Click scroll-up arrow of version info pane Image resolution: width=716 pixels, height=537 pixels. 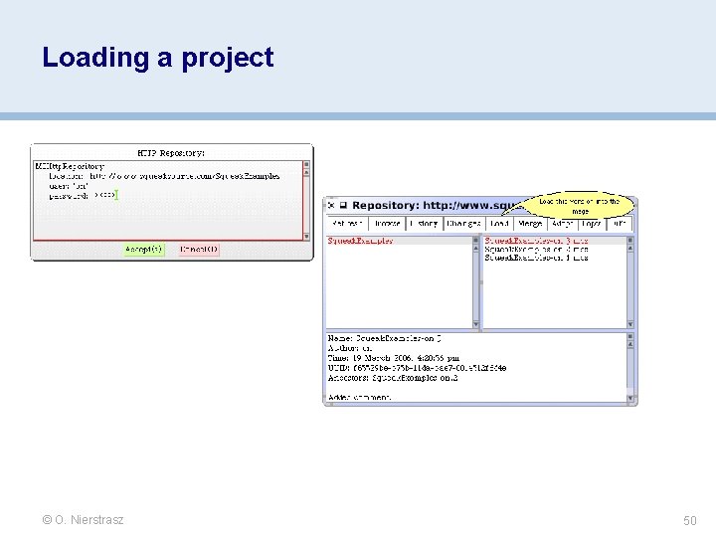630,345
